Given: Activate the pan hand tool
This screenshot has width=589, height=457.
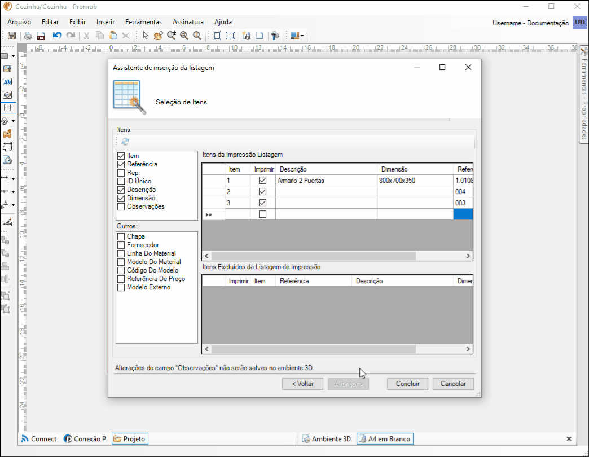Looking at the screenshot, I should pyautogui.click(x=158, y=36).
